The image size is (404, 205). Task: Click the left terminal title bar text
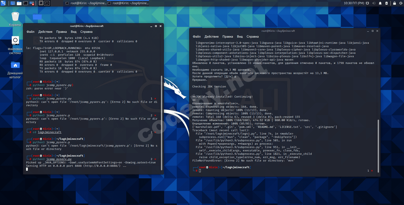87,26
